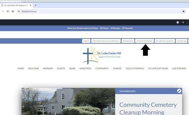Reload the current page
Image resolution: width=189 pixels, height=115 pixels.
[8, 11]
